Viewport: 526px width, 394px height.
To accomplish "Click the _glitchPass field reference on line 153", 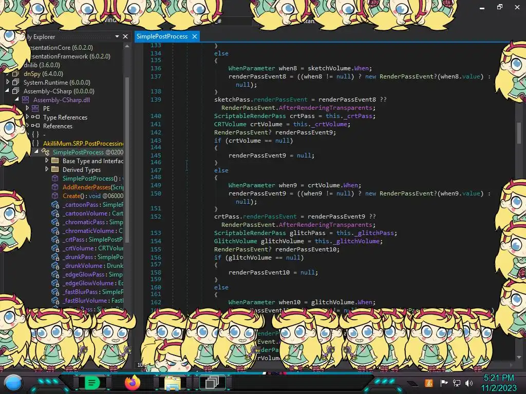I will pyautogui.click(x=374, y=233).
